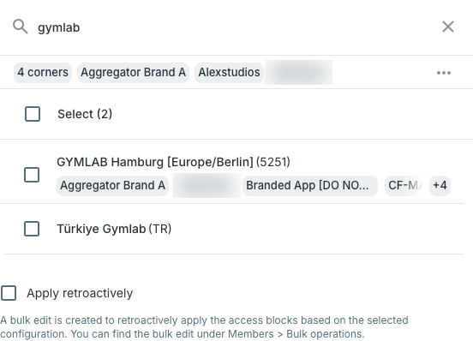The width and height of the screenshot is (473, 341).
Task: Click the blurred tag after Alexstudios
Action: pos(299,72)
